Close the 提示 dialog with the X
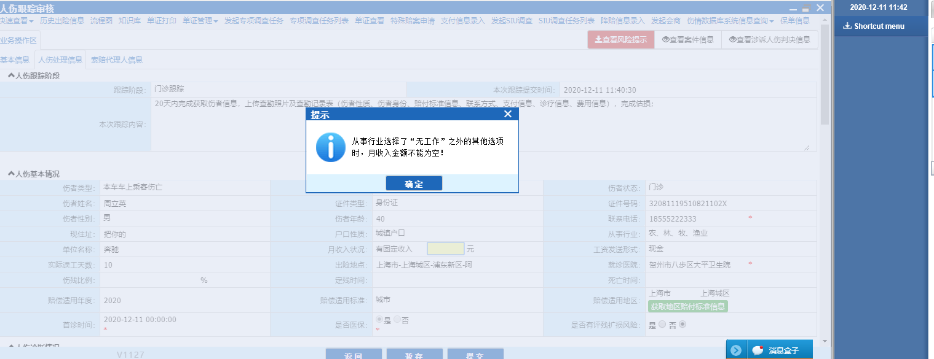 pyautogui.click(x=508, y=114)
